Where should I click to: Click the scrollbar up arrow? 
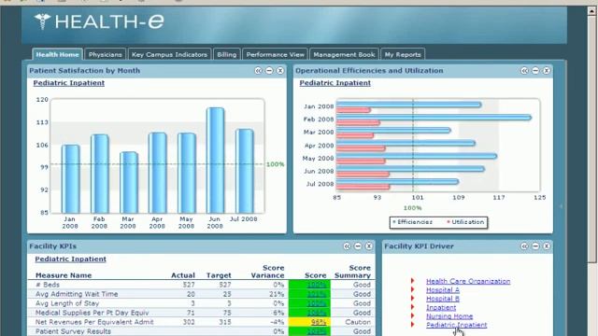pyautogui.click(x=591, y=10)
